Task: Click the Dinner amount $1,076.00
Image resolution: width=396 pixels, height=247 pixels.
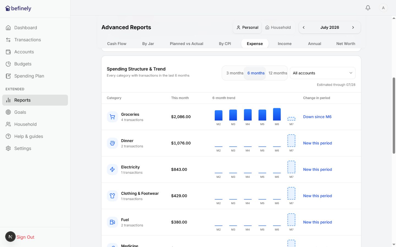Action: [x=181, y=143]
